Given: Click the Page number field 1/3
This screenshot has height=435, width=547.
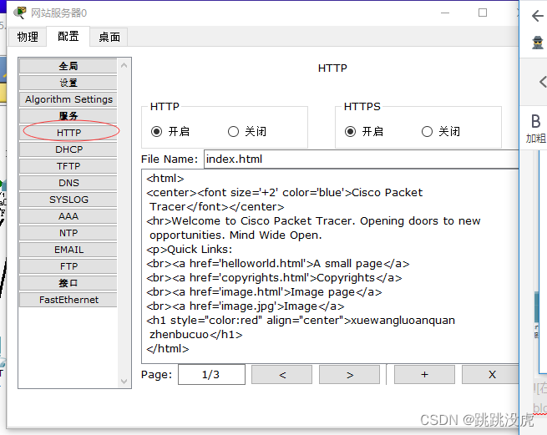Looking at the screenshot, I should click(211, 375).
